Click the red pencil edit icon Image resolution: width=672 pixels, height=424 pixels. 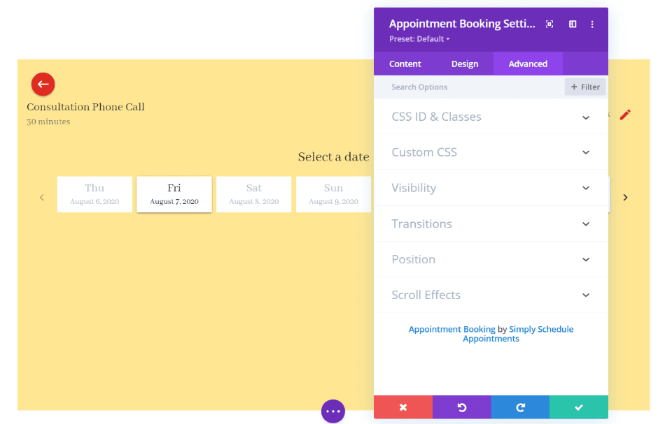coord(625,115)
